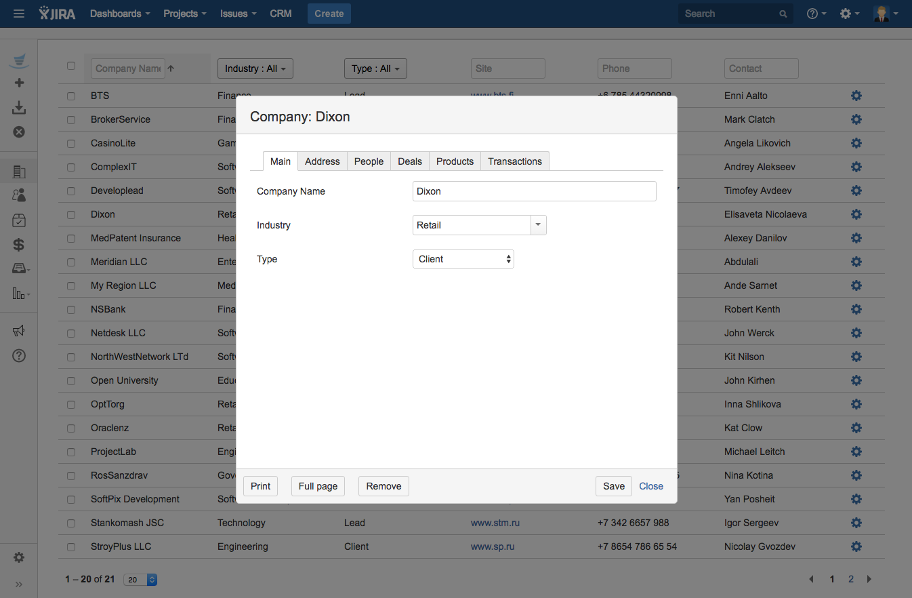Click the plus add icon in sidebar
Screen dimensions: 912x598
click(x=19, y=83)
